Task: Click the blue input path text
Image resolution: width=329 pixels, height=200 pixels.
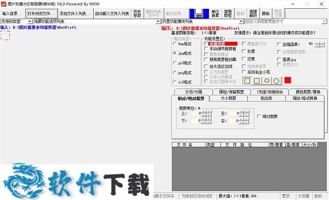Action: pyautogui.click(x=38, y=27)
